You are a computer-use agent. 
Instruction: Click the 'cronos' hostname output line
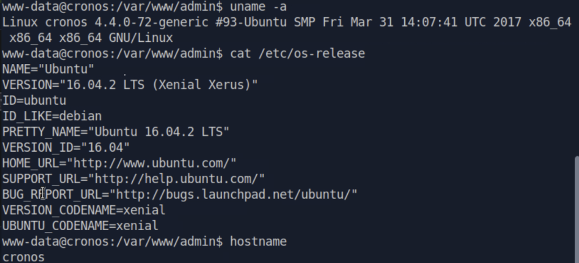23,257
